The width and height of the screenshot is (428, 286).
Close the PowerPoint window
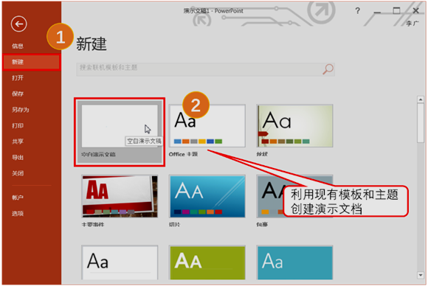[415, 11]
